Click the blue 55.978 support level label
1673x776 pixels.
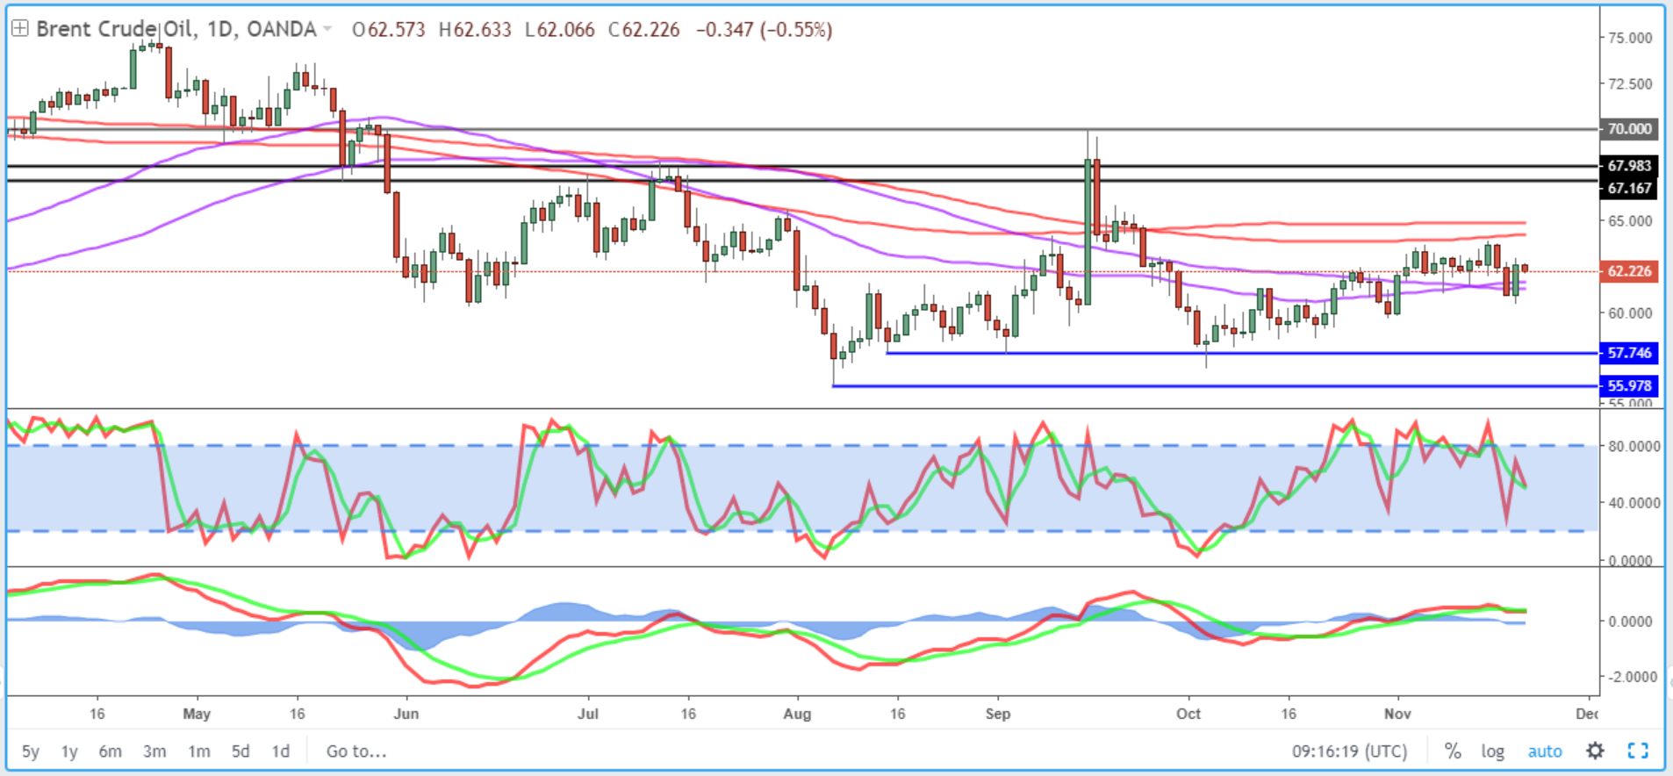(x=1629, y=385)
